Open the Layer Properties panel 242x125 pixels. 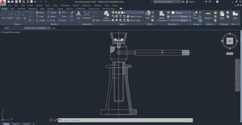point(106,16)
